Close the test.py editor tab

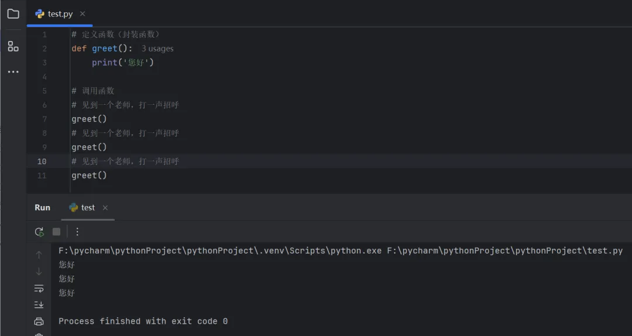(x=83, y=13)
